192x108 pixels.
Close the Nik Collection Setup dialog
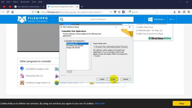130,27
